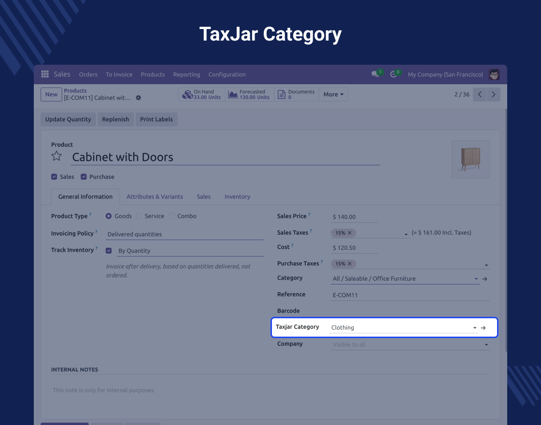
Task: Go back to Products breadcrumb
Action: (x=75, y=91)
